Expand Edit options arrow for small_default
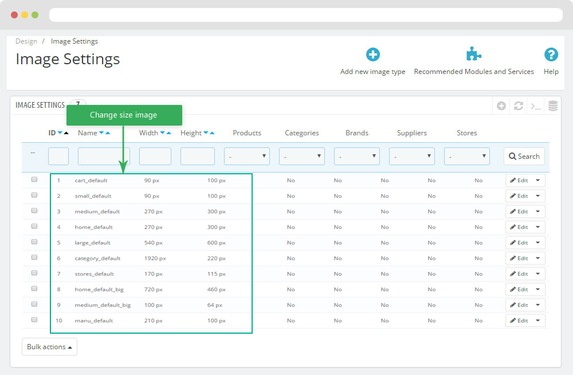This screenshot has height=375, width=573. [537, 196]
